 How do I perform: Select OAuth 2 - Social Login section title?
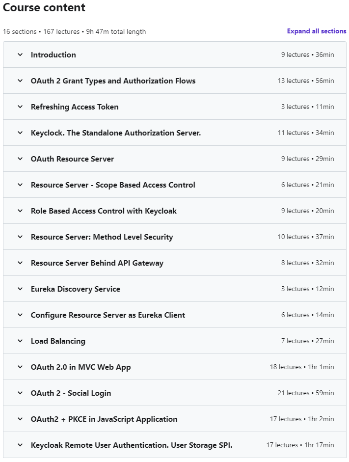(71, 393)
